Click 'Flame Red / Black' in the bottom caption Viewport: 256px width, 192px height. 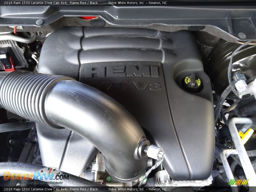point(84,189)
